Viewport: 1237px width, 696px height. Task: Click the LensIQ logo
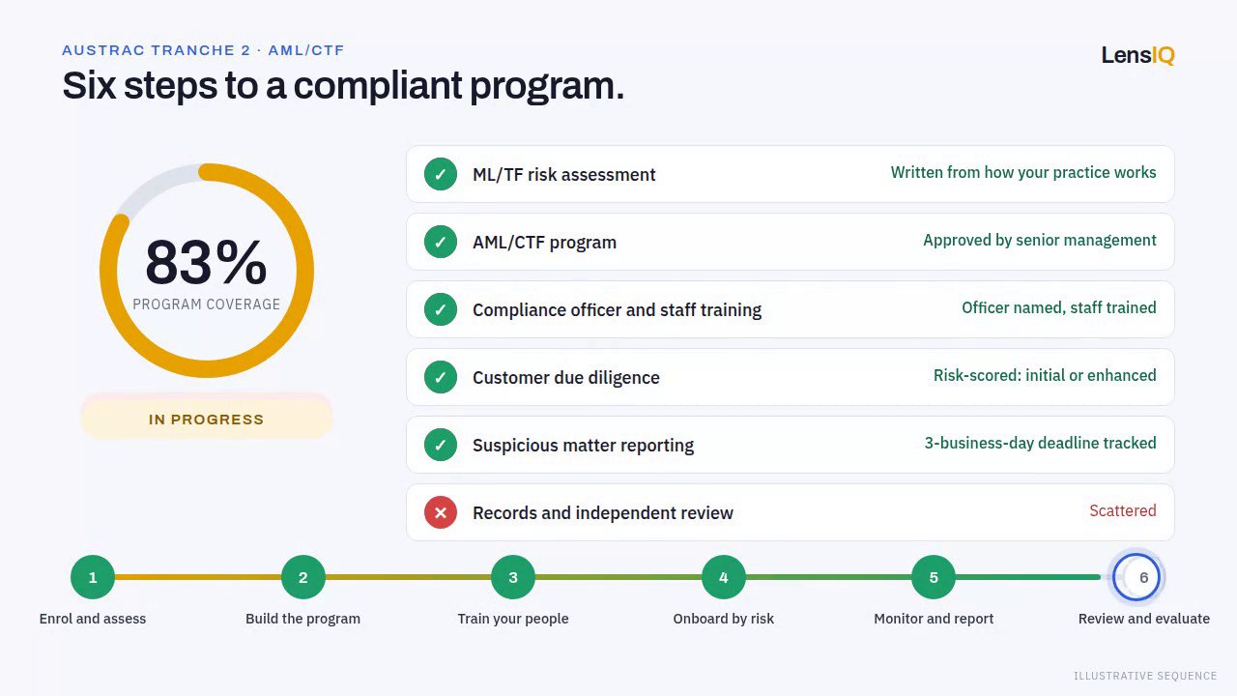click(x=1137, y=55)
